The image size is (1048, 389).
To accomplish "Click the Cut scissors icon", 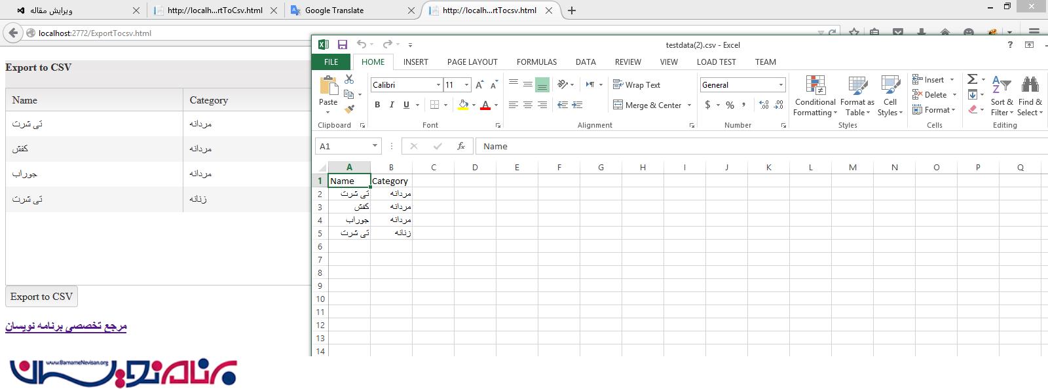I will pos(349,79).
